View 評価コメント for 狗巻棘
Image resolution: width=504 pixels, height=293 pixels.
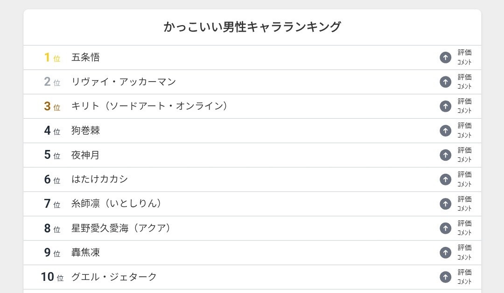point(464,130)
